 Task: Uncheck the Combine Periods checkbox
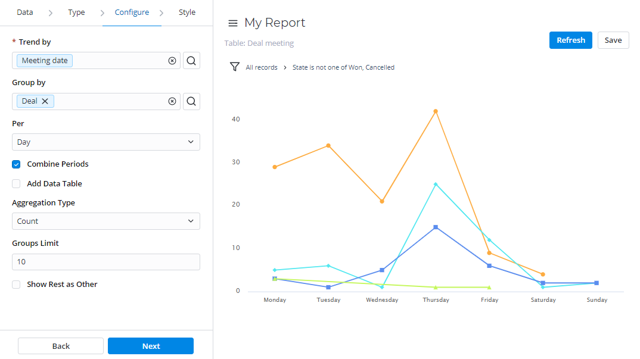[17, 164]
